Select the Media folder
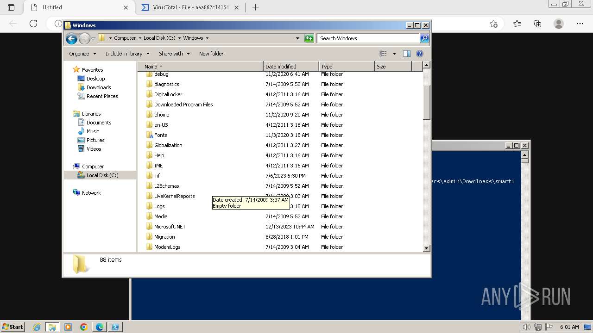The height and width of the screenshot is (333, 593). point(161,216)
